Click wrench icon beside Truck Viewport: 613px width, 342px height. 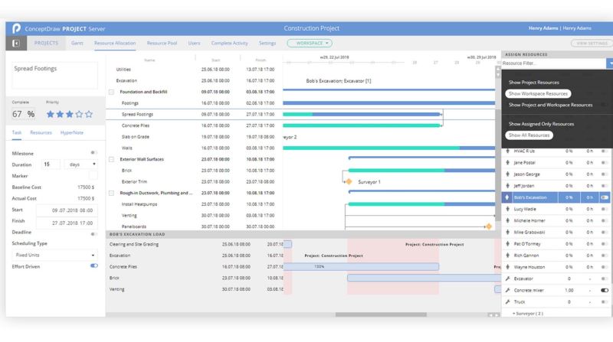pyautogui.click(x=507, y=301)
